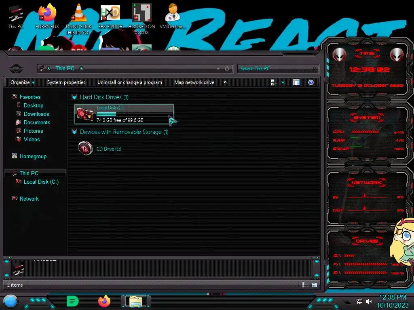414x310 pixels.
Task: Click the volume speaker tray icon
Action: 369,301
